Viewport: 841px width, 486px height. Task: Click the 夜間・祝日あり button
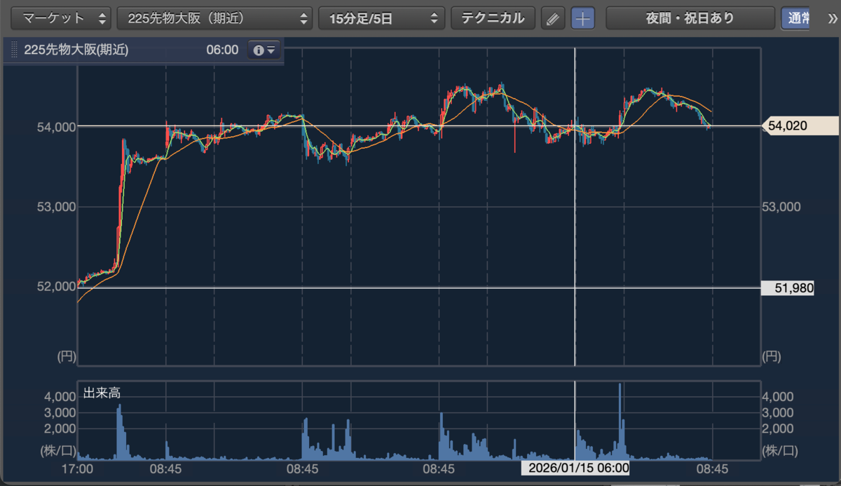[x=690, y=18]
